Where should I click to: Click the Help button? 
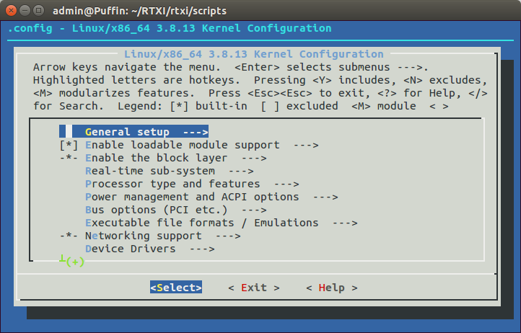coord(331,288)
